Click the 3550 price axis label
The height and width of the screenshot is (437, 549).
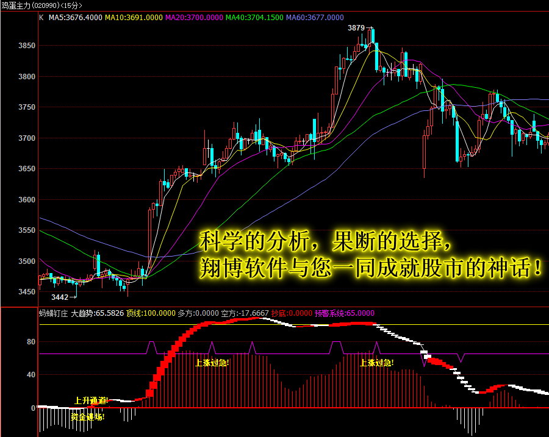pos(27,230)
